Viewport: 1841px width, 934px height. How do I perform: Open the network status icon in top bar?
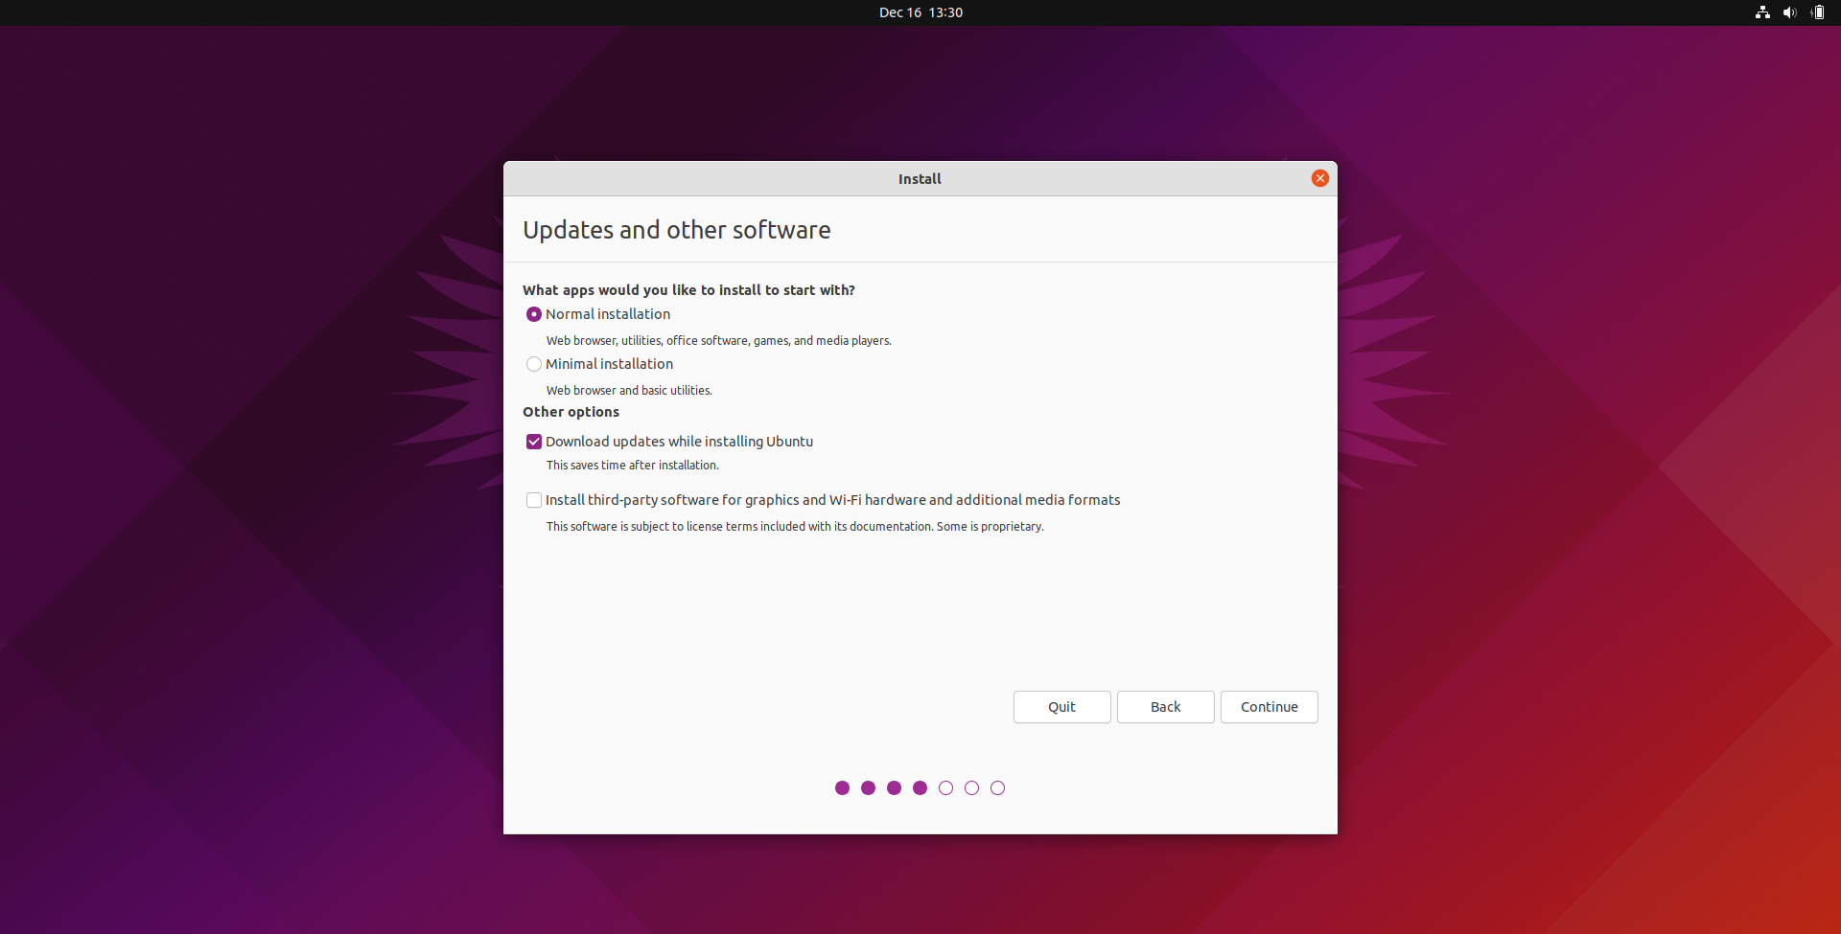(x=1762, y=12)
